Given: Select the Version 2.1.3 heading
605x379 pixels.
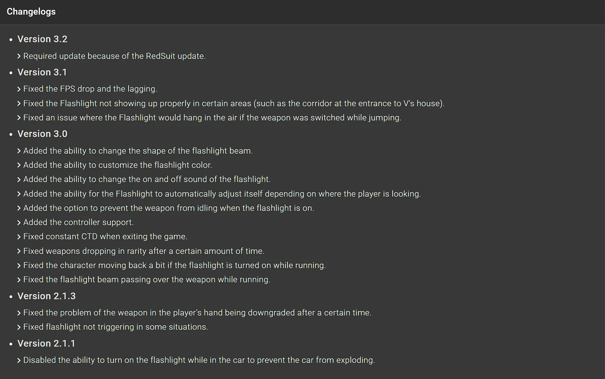Looking at the screenshot, I should pyautogui.click(x=47, y=296).
